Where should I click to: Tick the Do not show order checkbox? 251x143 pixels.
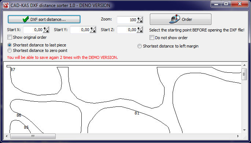[152, 38]
